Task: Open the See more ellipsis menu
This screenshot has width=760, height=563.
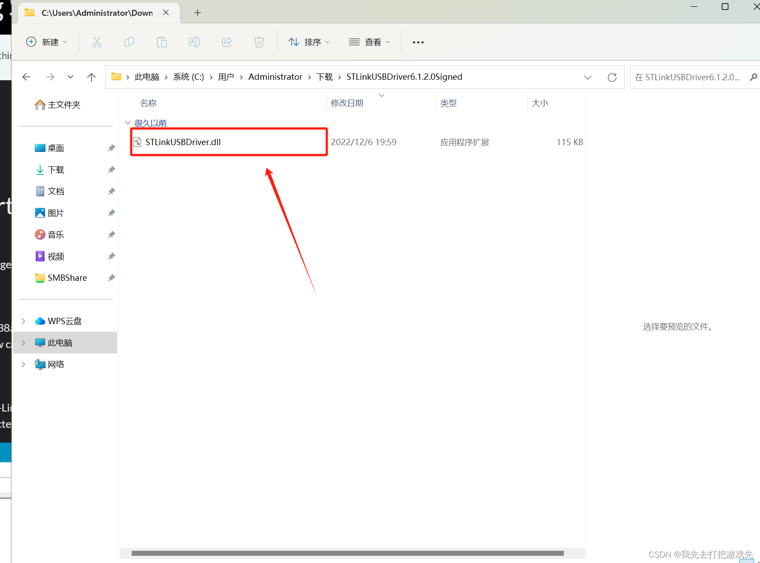Action: coord(418,42)
